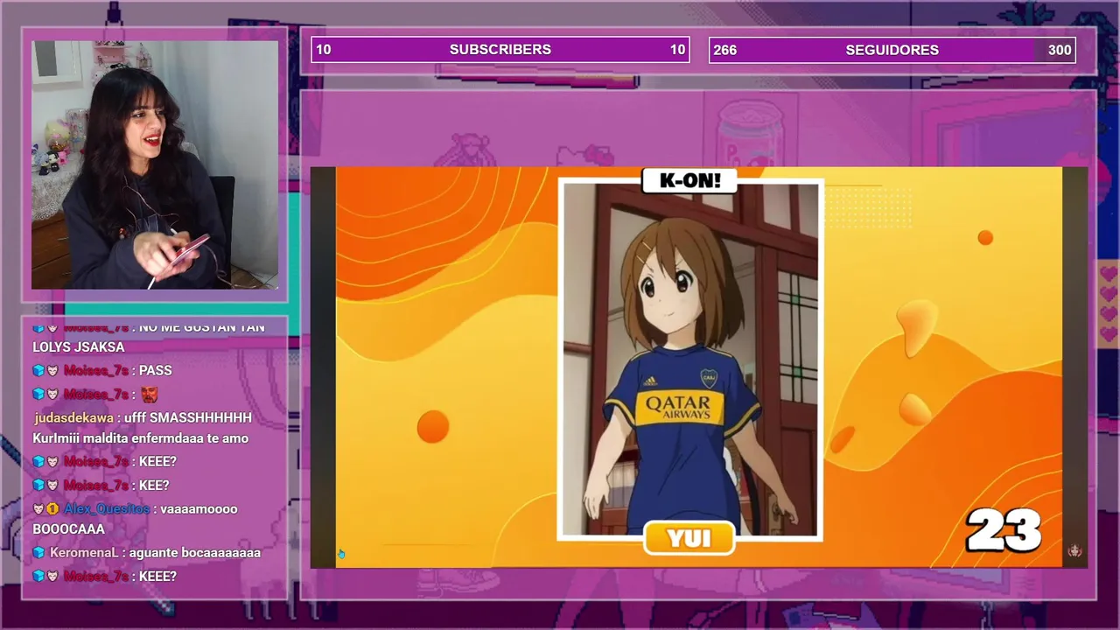Click the 'ufff SMASSHHHHHH' chat message
Viewport: 1120px width, 630px height.
coord(189,418)
